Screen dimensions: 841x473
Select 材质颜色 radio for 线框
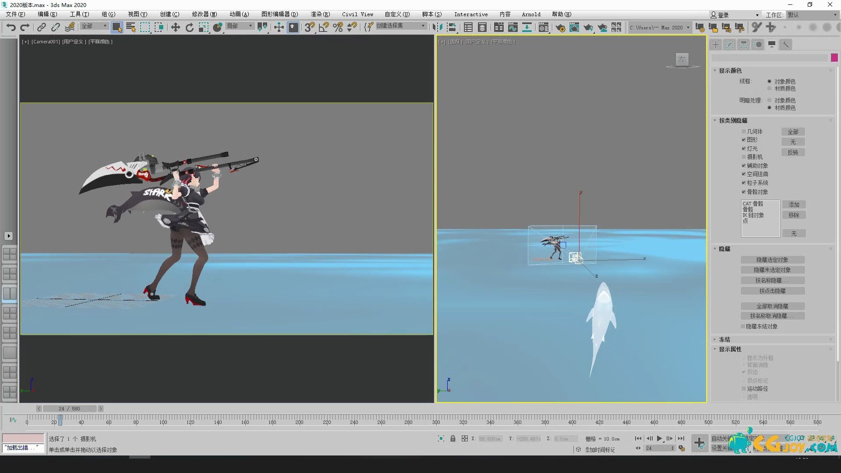[x=769, y=88]
